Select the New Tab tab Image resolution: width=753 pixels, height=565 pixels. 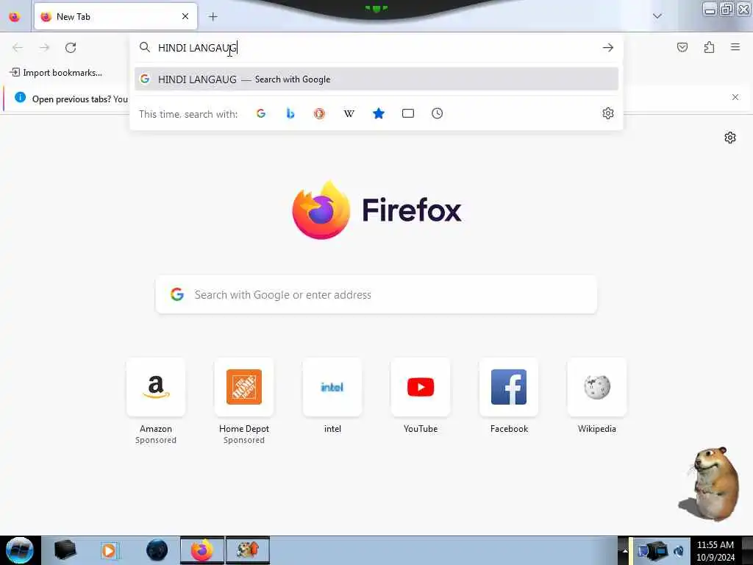coord(115,17)
